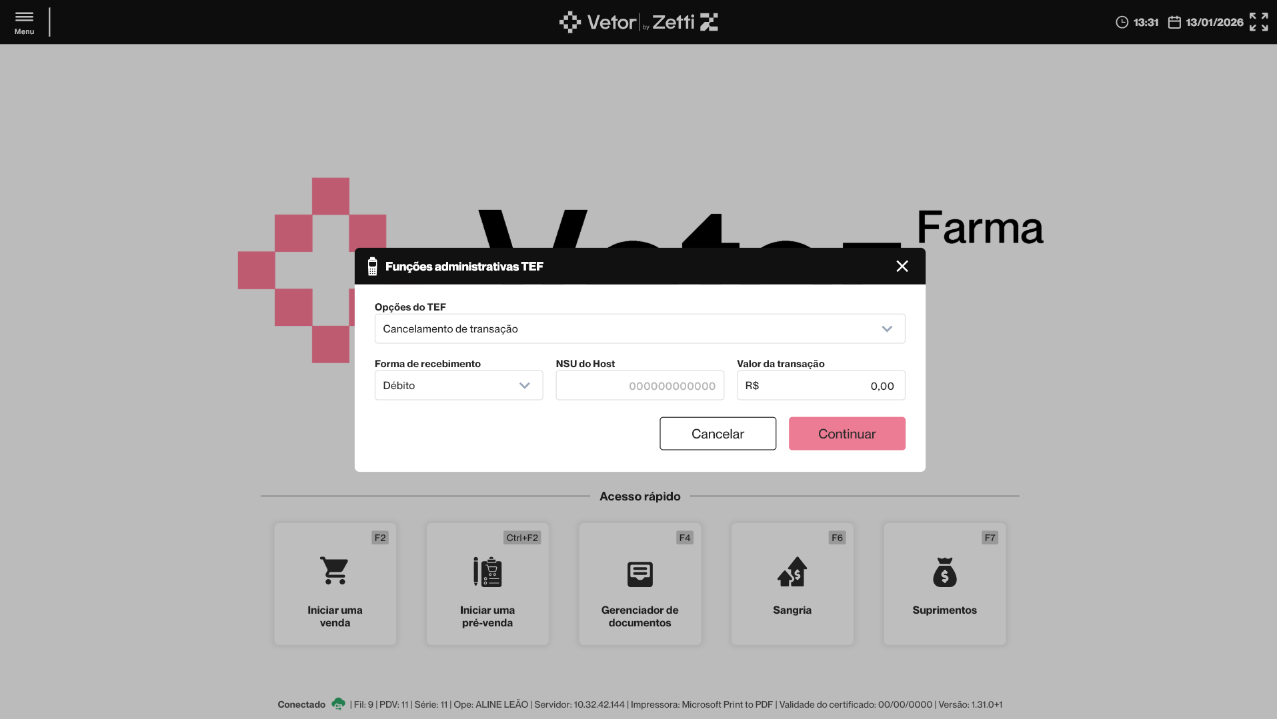Click the 'Iniciar uma pré-venda' label
The image size is (1277, 719).
(x=487, y=616)
